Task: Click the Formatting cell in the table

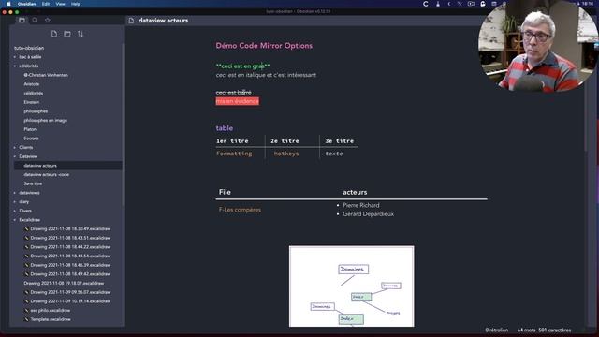Action: (234, 154)
